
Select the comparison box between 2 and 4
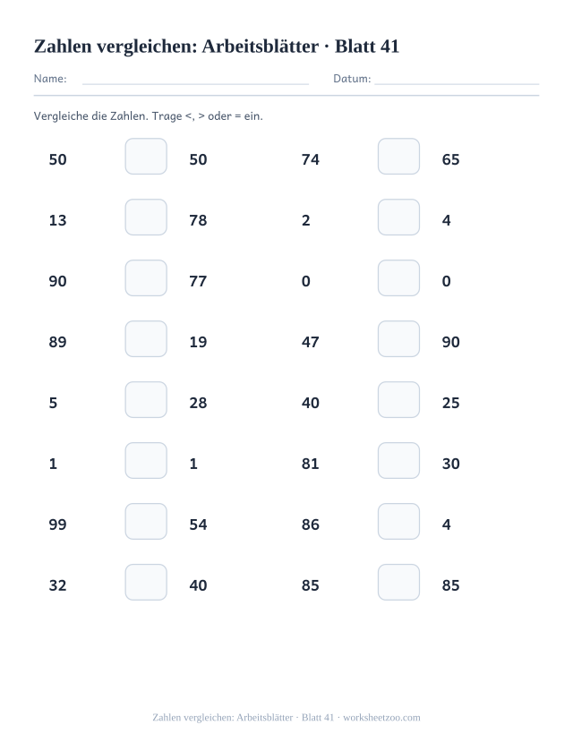point(398,217)
